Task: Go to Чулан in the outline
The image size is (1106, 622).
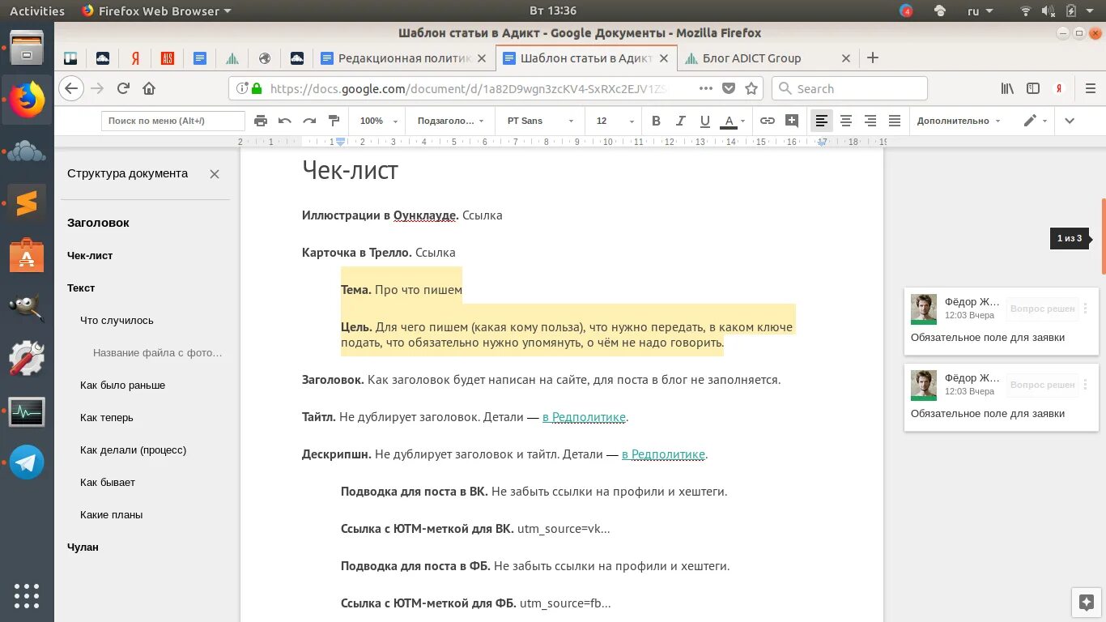Action: 83,547
